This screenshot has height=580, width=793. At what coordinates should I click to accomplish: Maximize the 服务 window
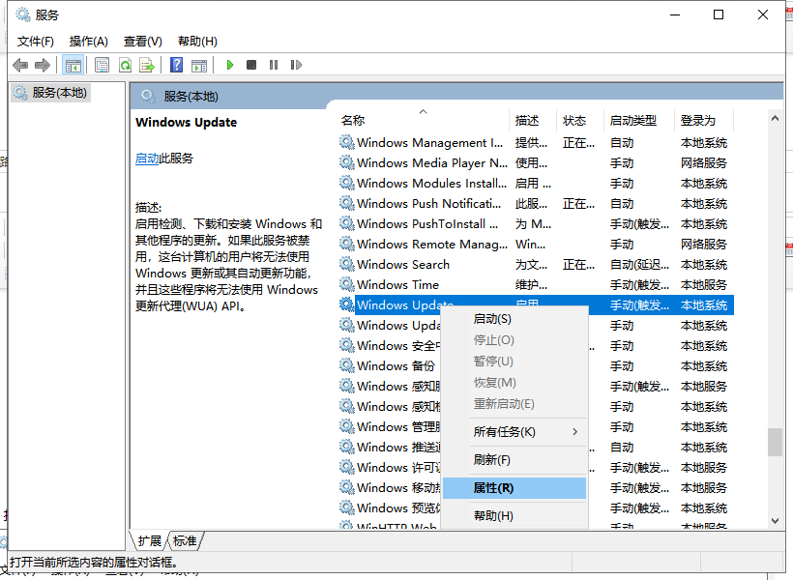pos(719,14)
